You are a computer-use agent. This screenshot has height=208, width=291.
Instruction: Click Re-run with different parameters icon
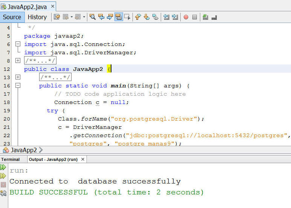[x=3, y=176]
